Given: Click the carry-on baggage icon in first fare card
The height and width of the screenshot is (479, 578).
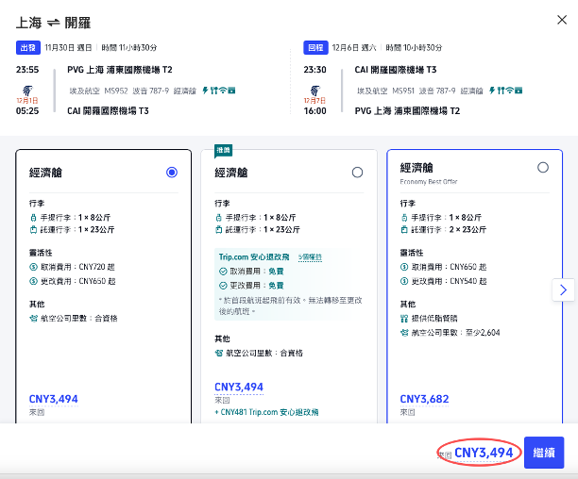Looking at the screenshot, I should (x=33, y=218).
